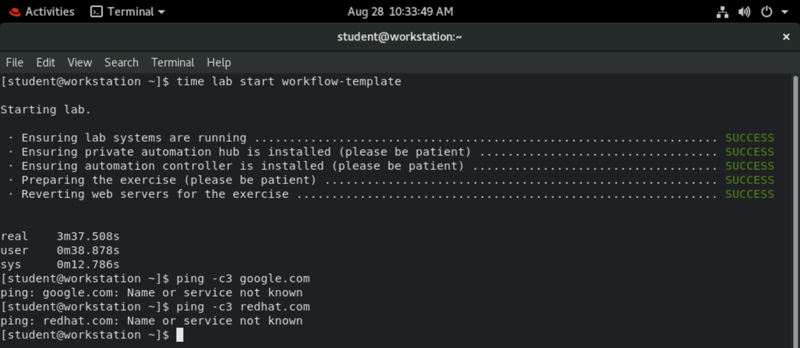This screenshot has height=348, width=800.
Task: Open the Edit menu
Action: [x=46, y=63]
